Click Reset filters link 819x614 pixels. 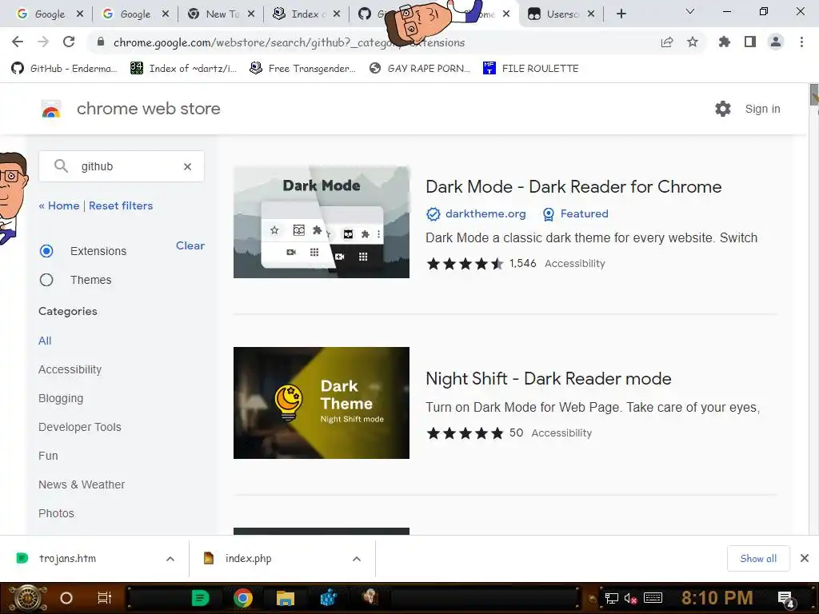pos(121,205)
